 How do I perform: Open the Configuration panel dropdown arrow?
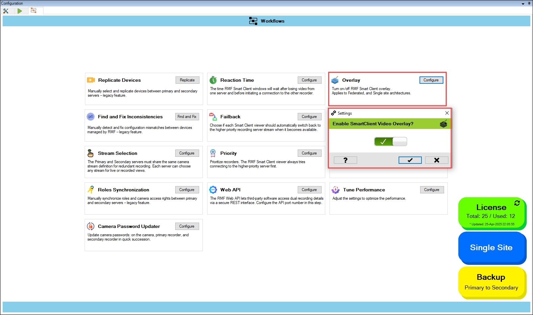[x=523, y=4]
